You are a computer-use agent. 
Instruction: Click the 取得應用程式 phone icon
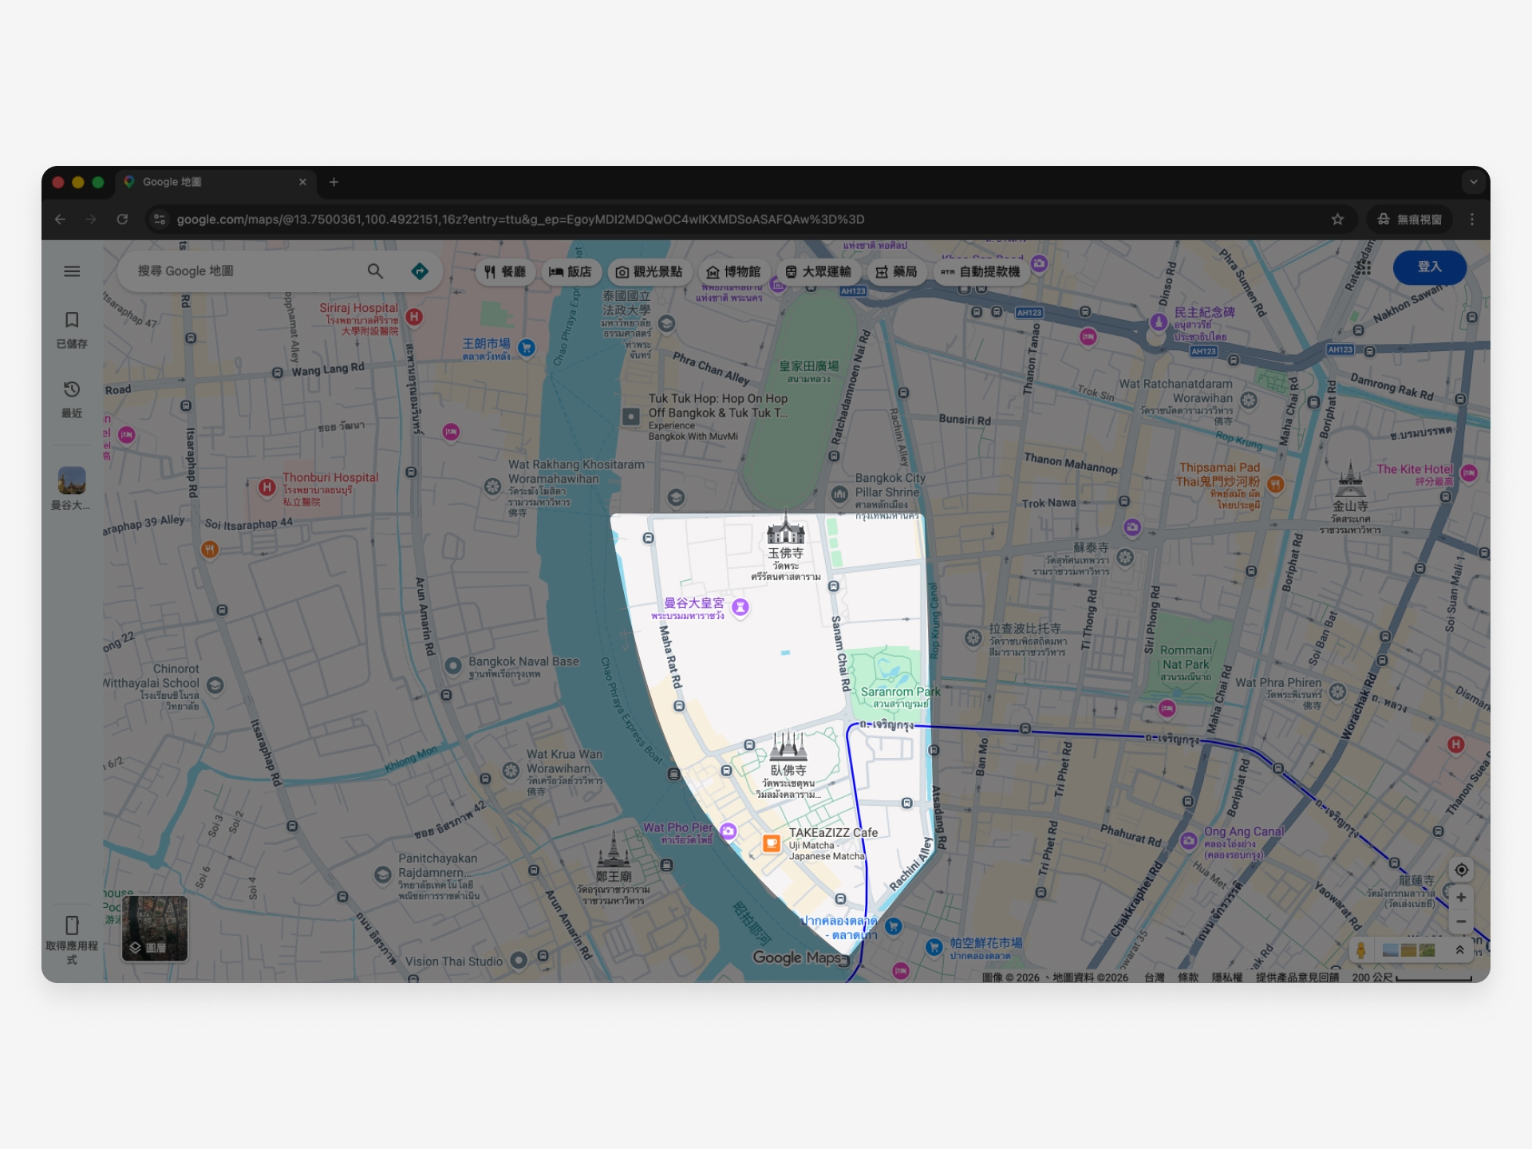[72, 926]
